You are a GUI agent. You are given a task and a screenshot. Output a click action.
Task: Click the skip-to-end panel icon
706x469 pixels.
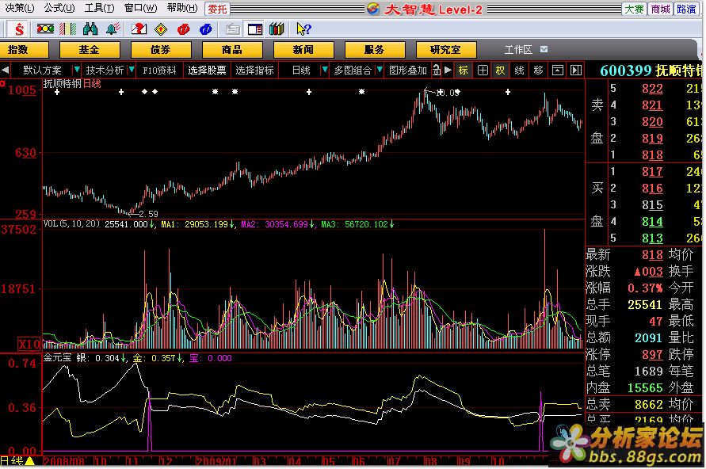coord(576,71)
